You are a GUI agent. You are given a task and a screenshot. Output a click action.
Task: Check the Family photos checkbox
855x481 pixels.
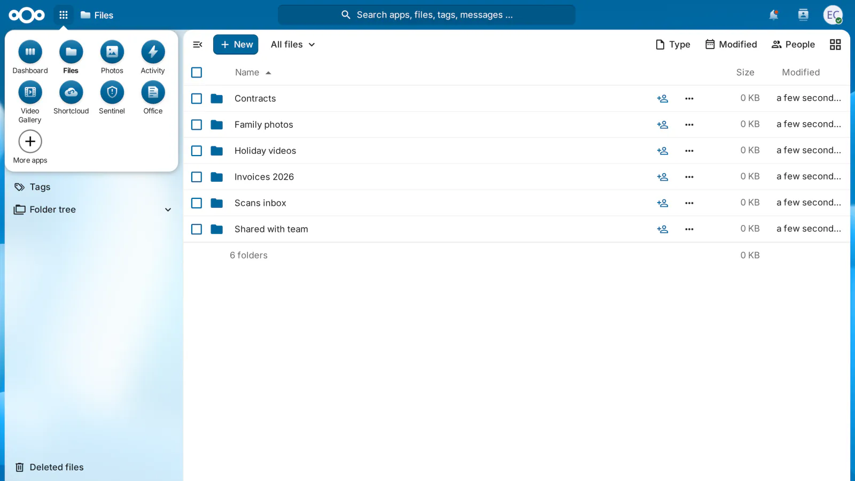(197, 125)
